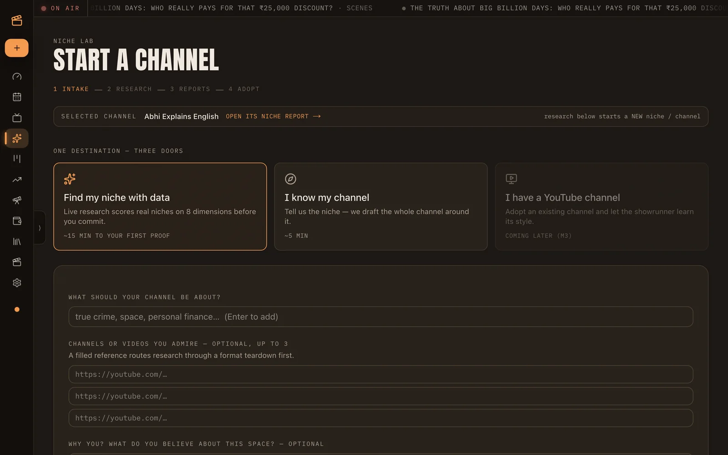This screenshot has height=455, width=728.
Task: Open the settings gear sidebar icon
Action: click(17, 283)
